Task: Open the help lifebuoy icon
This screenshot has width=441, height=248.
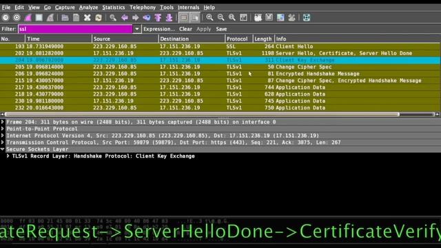Action: click(x=307, y=18)
